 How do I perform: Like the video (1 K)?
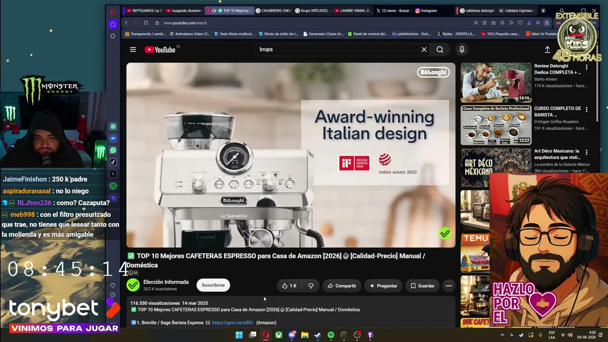289,285
